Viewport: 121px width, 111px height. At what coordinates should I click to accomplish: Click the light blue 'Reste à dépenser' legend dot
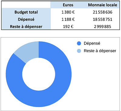(x=79, y=51)
